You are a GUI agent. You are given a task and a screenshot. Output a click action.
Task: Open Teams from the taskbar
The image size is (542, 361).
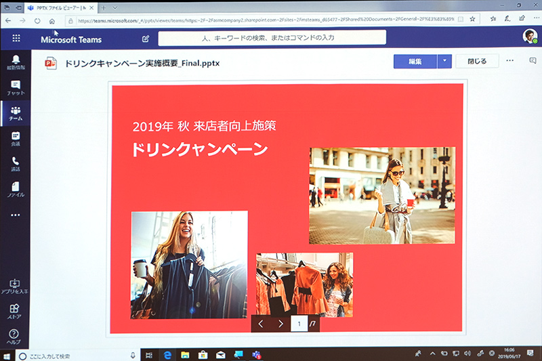(257, 354)
